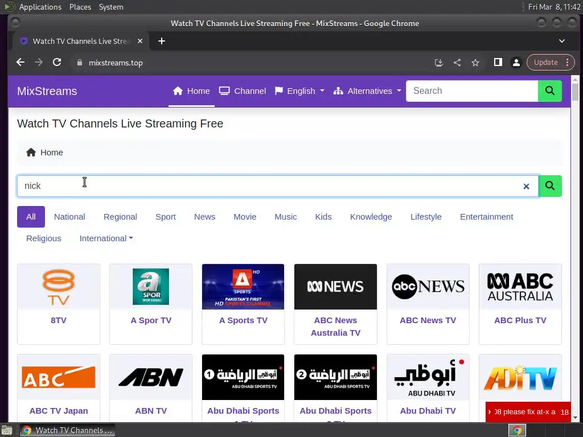This screenshot has height=437, width=583.
Task: Click the browser forward arrow
Action: pos(39,63)
